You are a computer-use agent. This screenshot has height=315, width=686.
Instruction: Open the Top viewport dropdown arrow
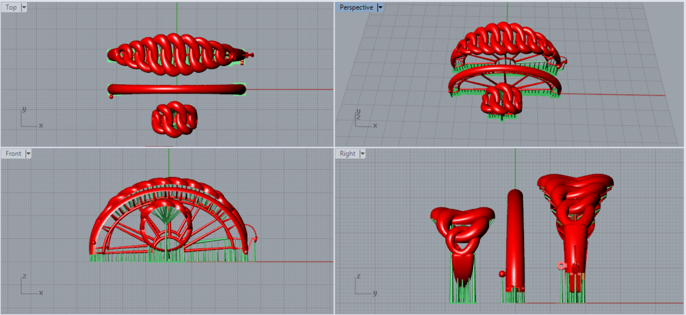click(23, 8)
